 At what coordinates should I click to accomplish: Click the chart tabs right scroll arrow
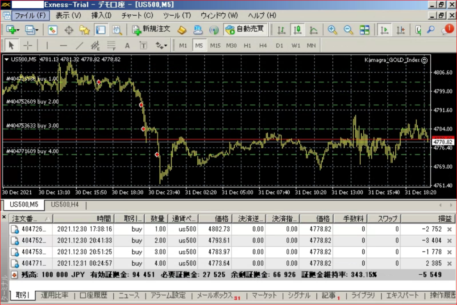pyautogui.click(x=451, y=205)
